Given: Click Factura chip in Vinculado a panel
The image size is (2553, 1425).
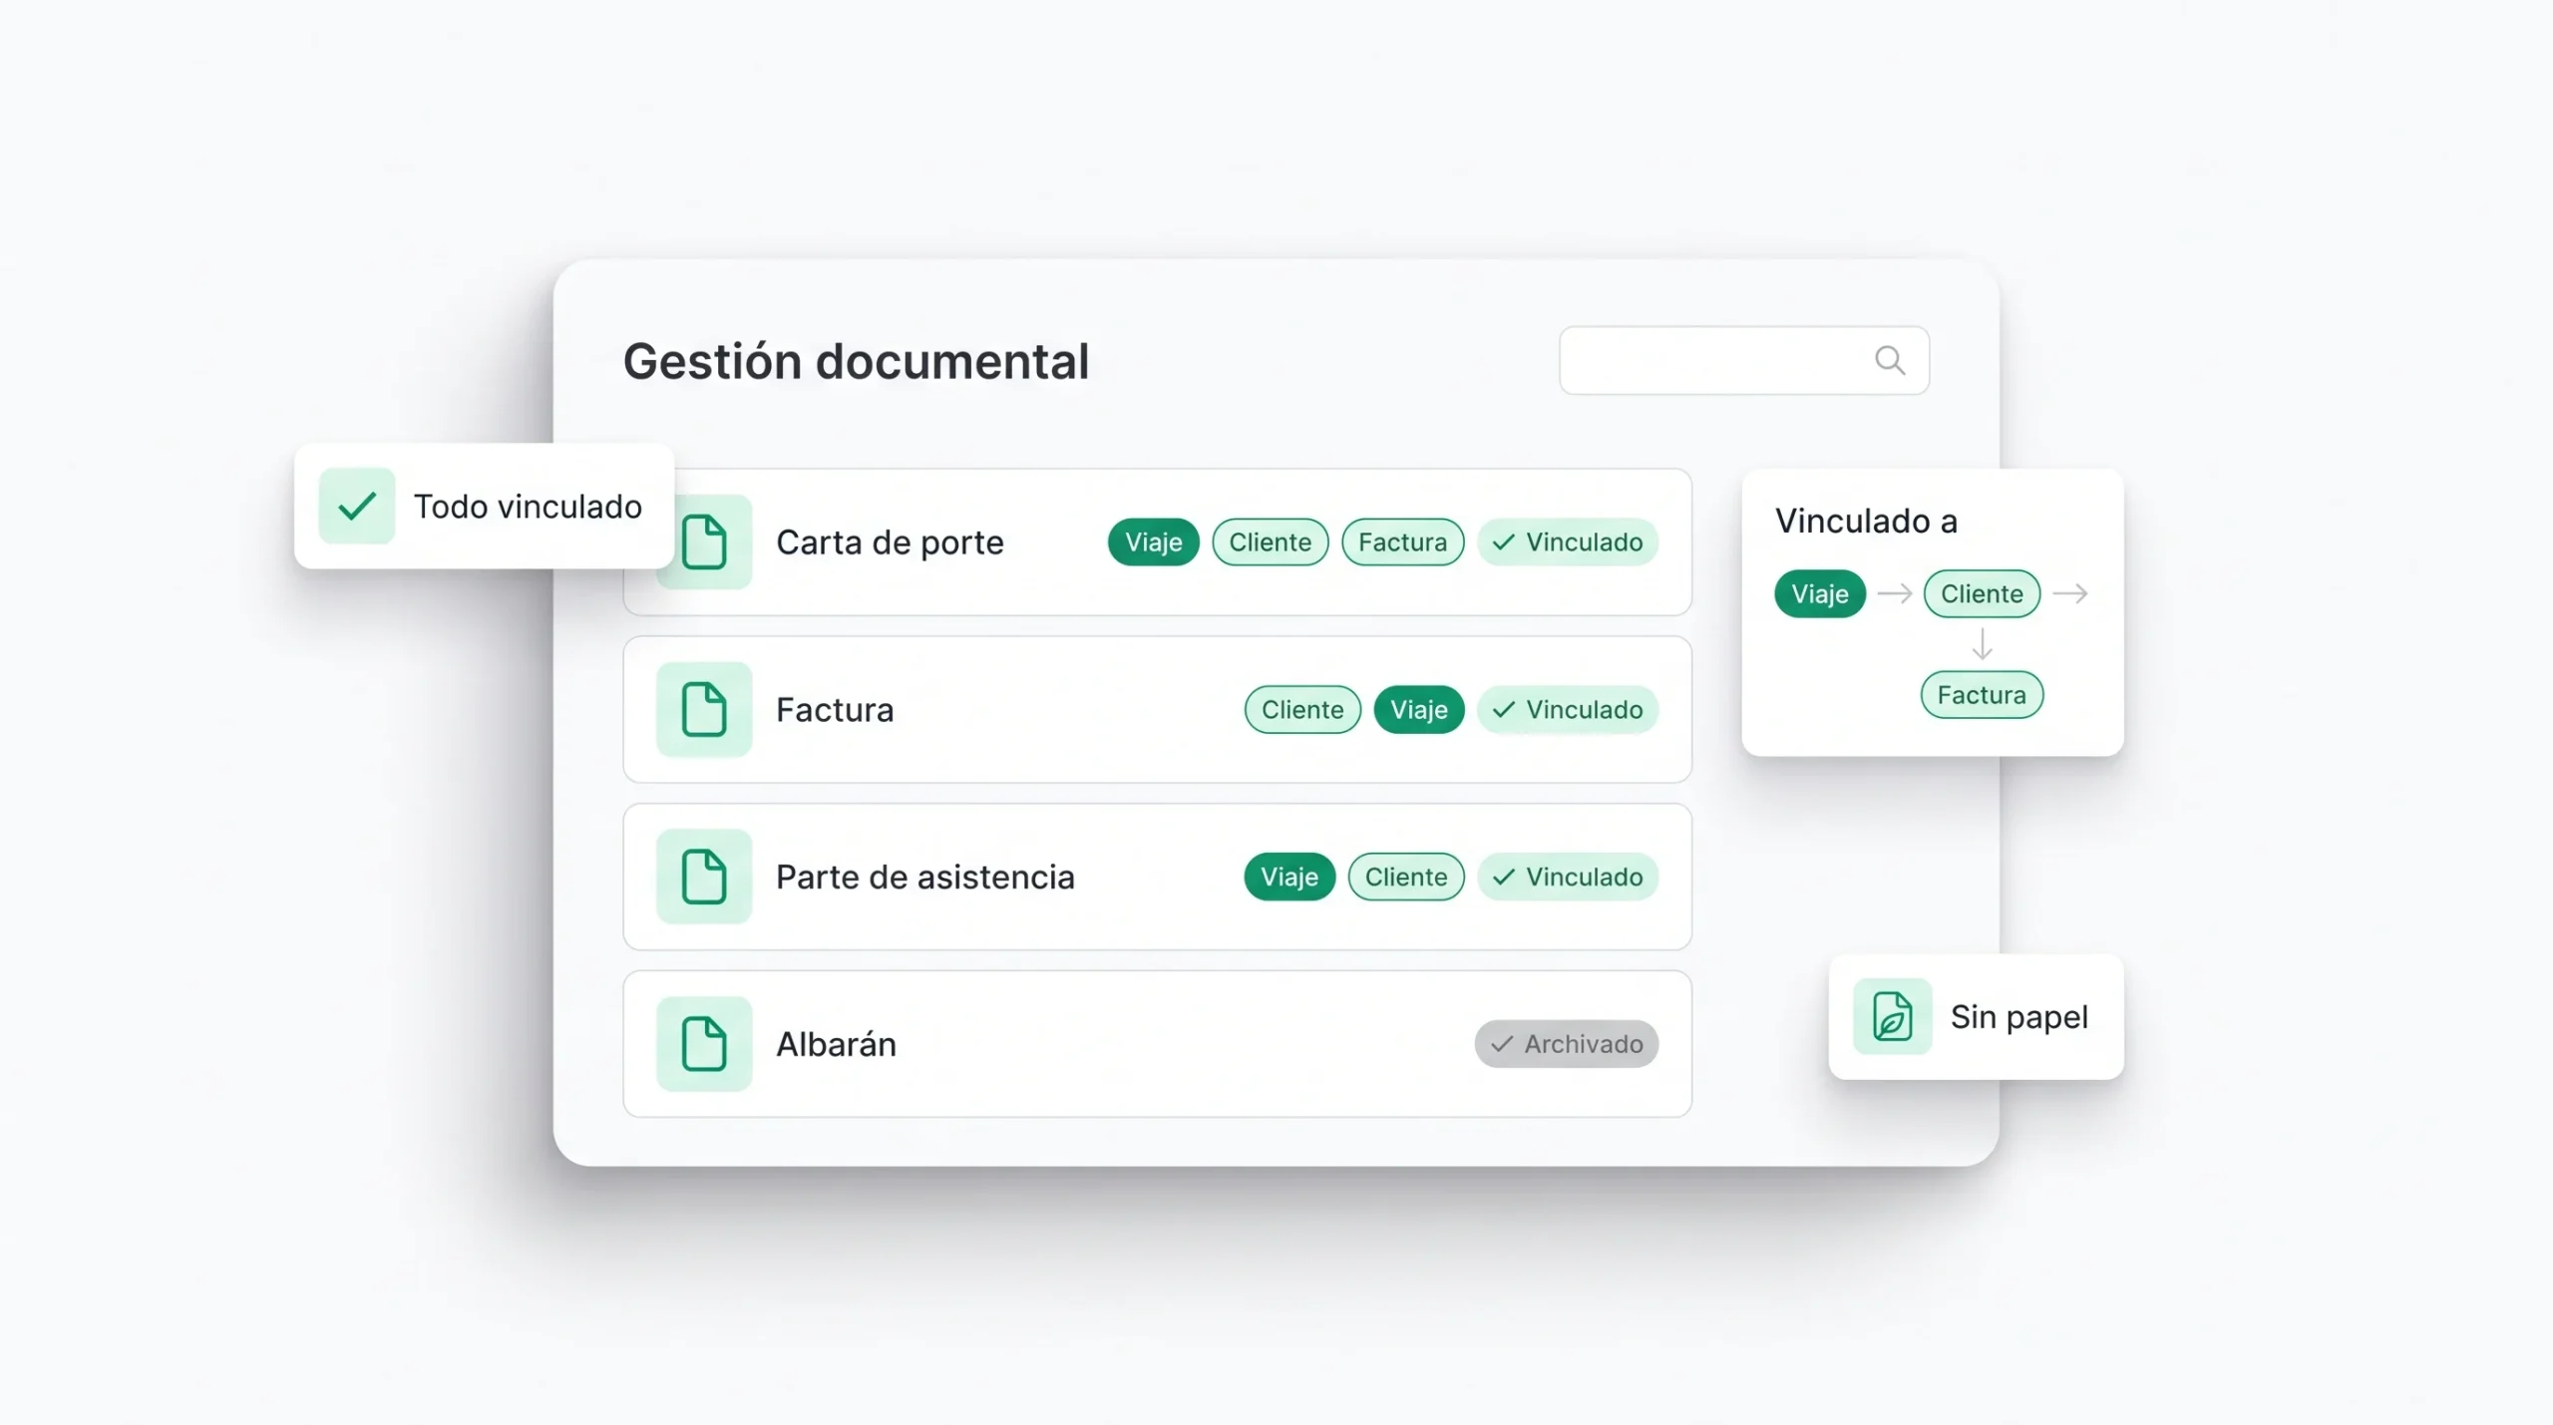Looking at the screenshot, I should (x=1982, y=695).
